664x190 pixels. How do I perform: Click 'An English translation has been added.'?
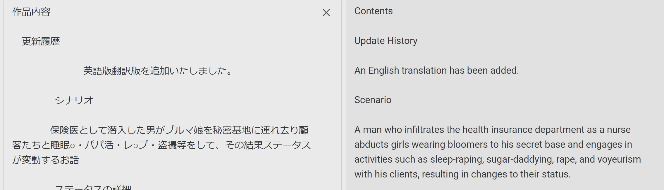(x=436, y=71)
